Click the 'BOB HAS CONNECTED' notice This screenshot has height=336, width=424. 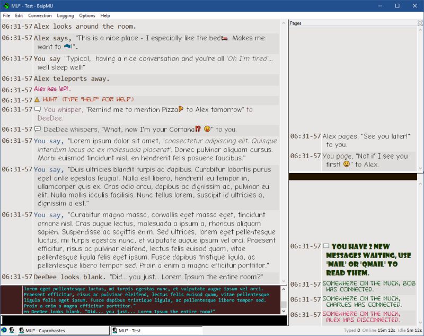coord(369,286)
